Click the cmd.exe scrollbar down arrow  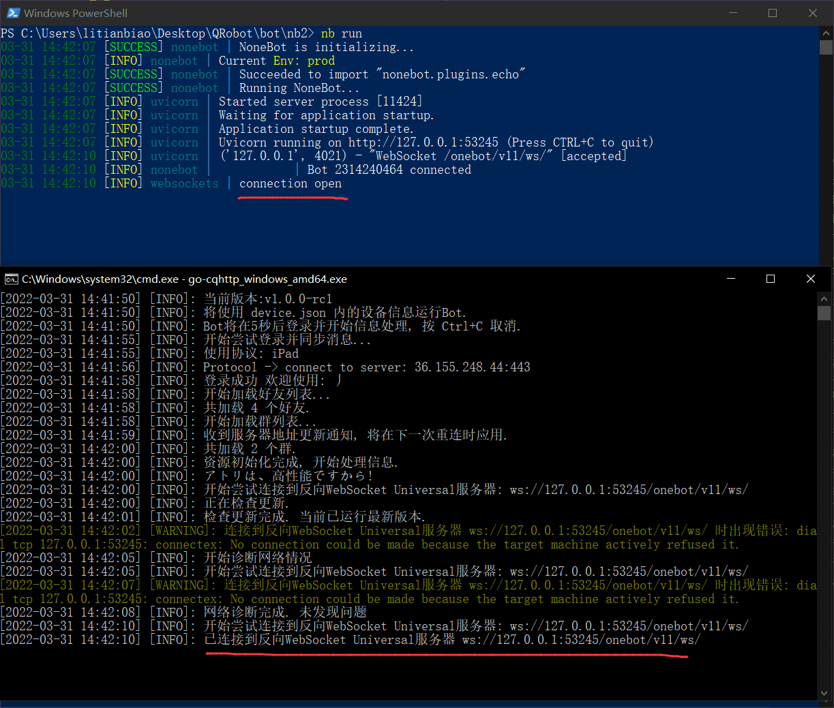click(823, 694)
